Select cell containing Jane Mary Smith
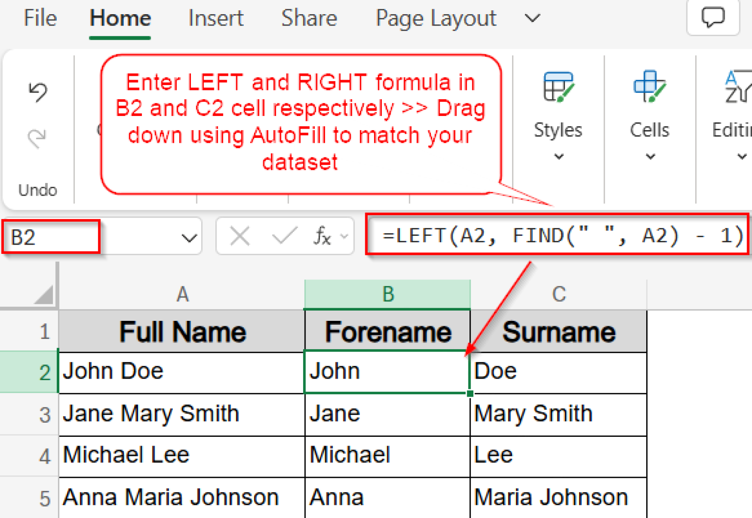752x518 pixels. [152, 413]
